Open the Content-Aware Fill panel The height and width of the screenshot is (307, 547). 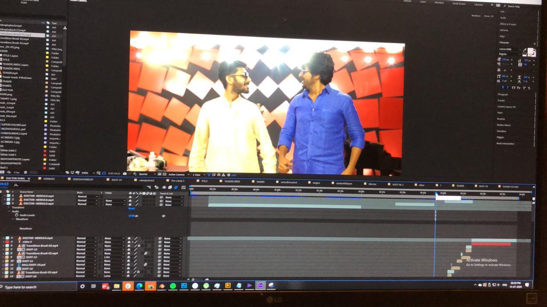click(507, 107)
